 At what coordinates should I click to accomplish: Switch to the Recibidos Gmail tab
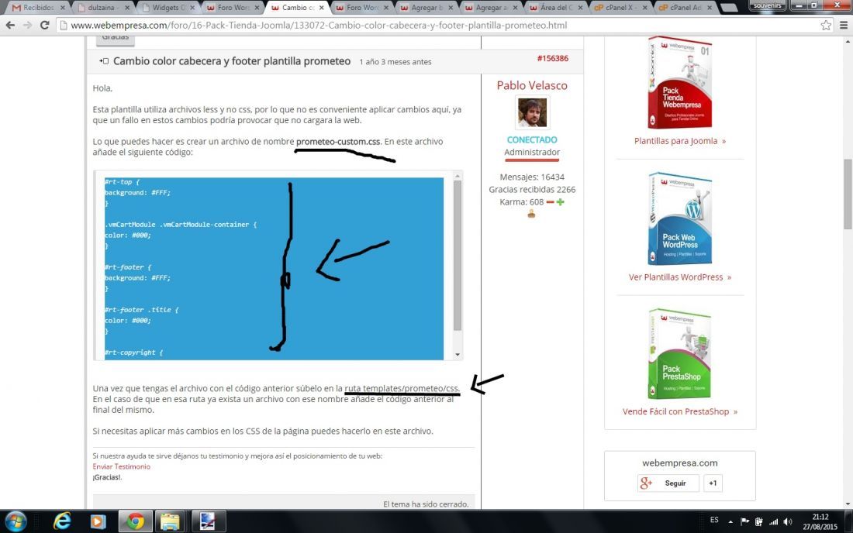click(x=37, y=8)
